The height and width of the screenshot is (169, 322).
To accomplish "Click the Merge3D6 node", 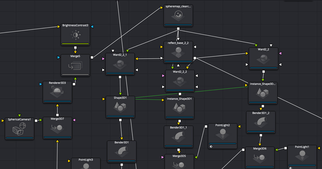I will click(x=260, y=158).
